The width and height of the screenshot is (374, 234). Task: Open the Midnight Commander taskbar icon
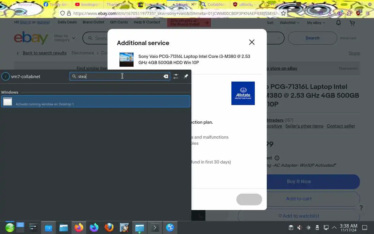124,227
